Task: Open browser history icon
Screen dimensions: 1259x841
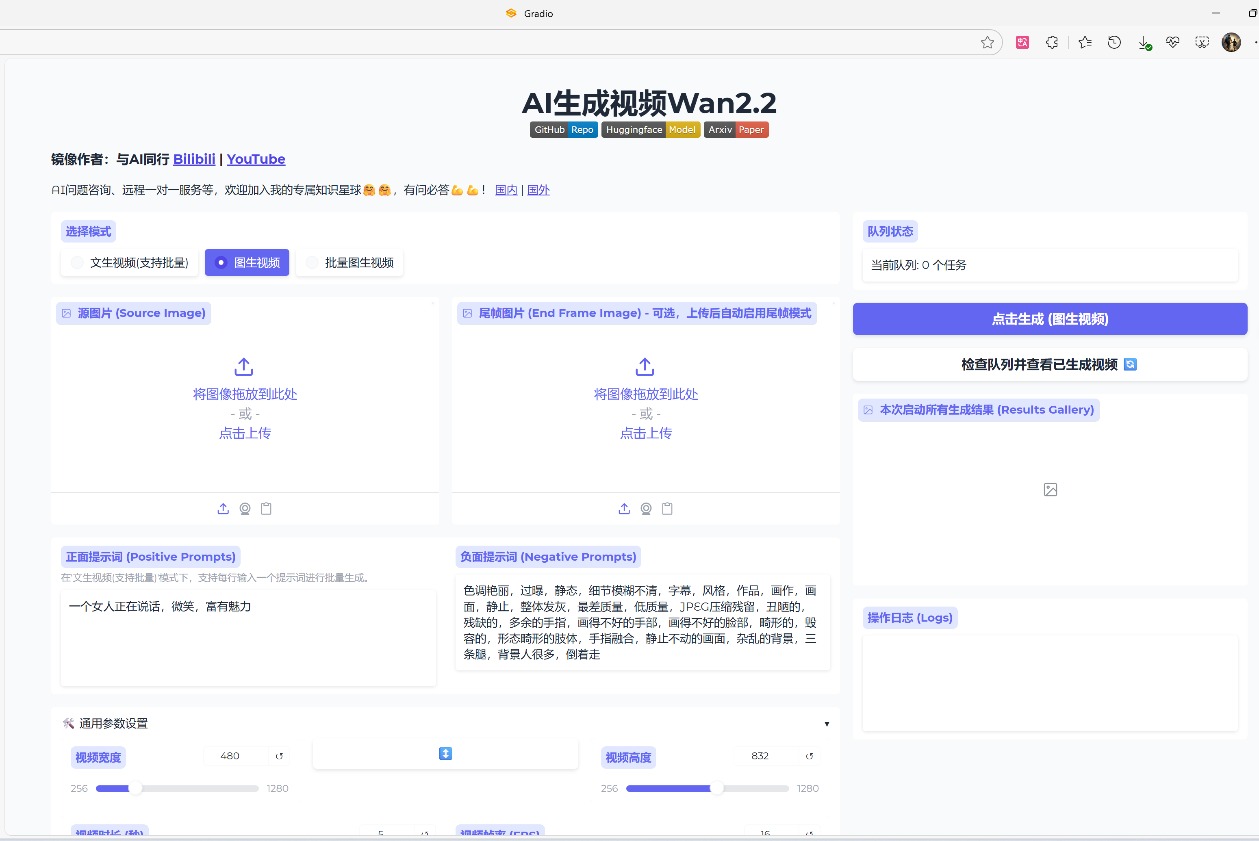Action: click(x=1114, y=42)
